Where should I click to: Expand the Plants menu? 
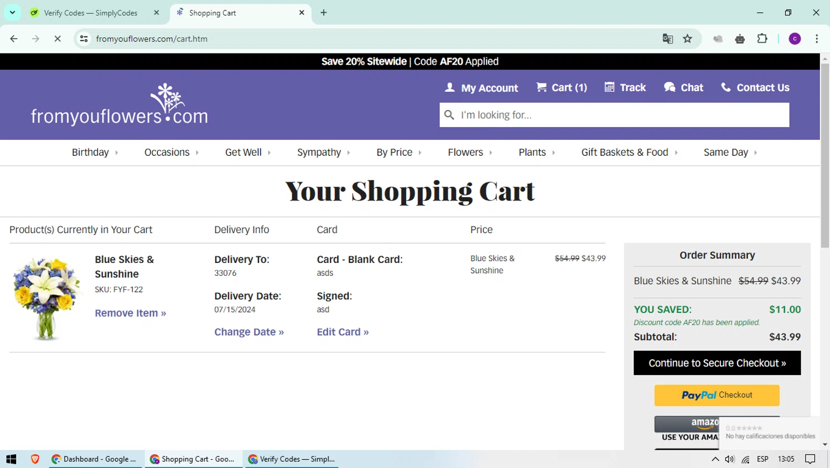[x=537, y=153]
